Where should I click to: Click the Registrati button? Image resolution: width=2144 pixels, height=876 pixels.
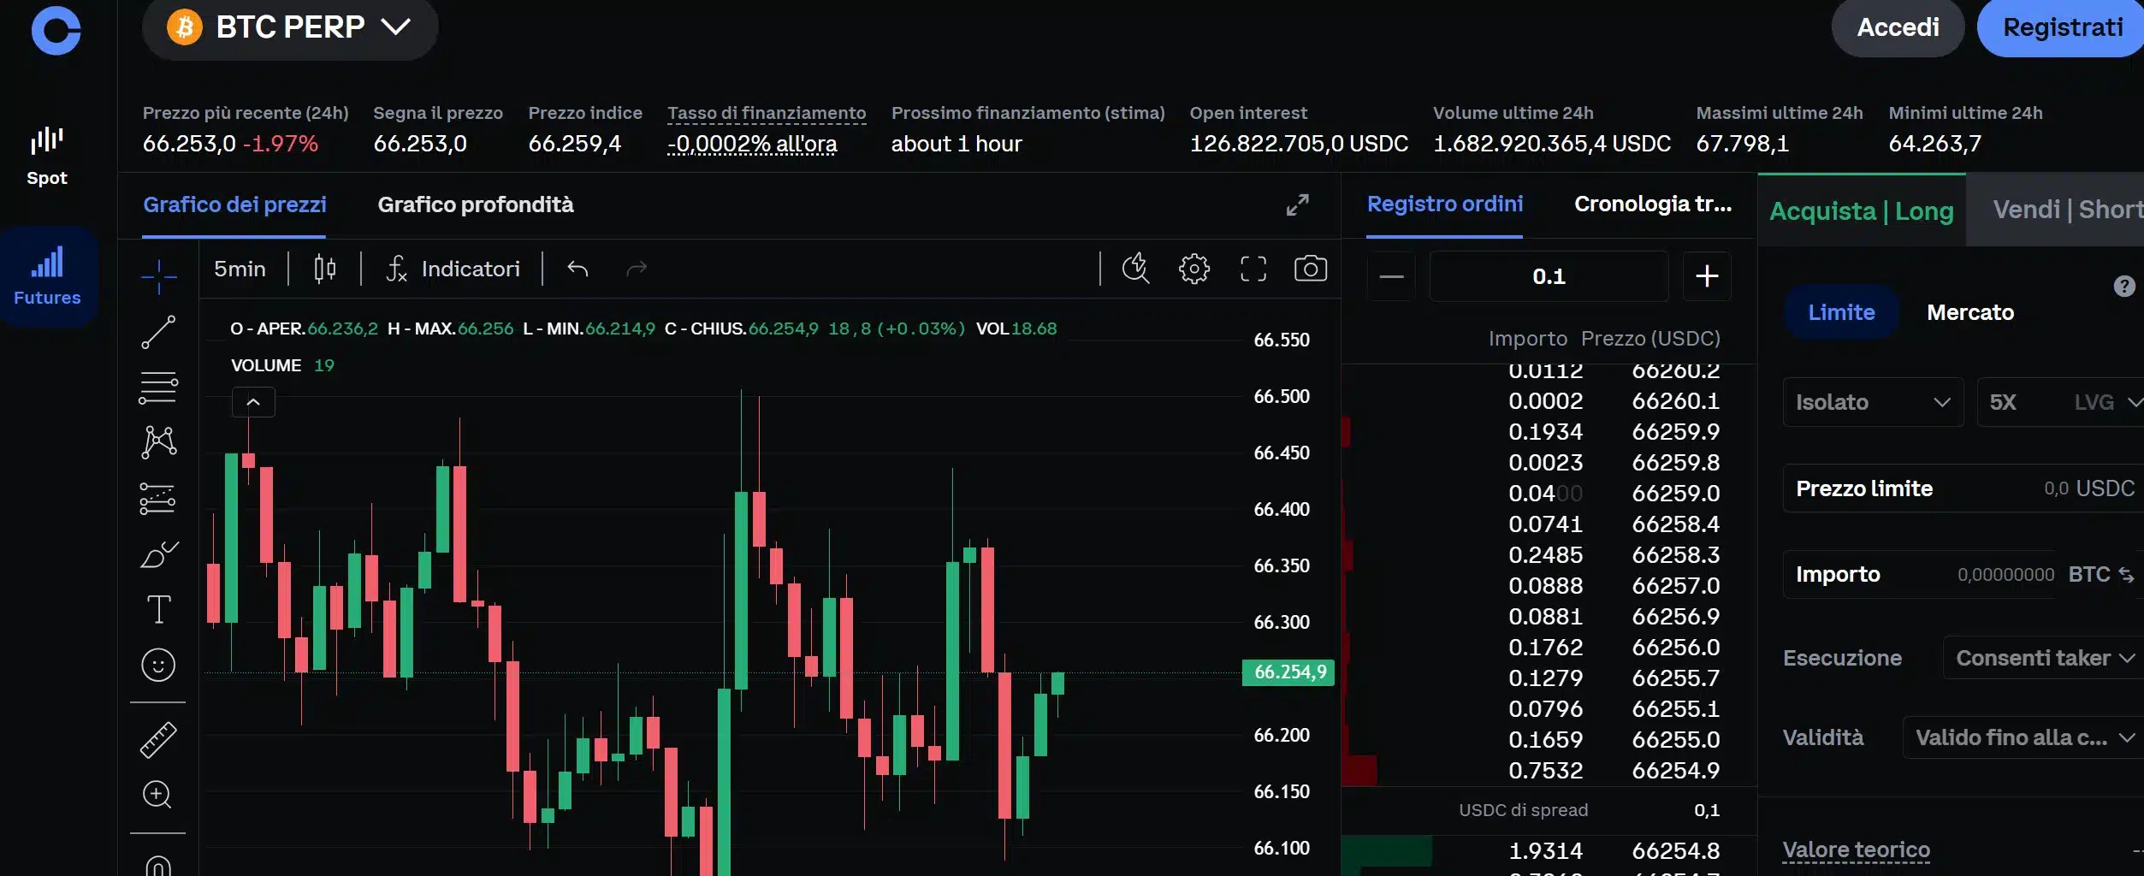[2060, 27]
